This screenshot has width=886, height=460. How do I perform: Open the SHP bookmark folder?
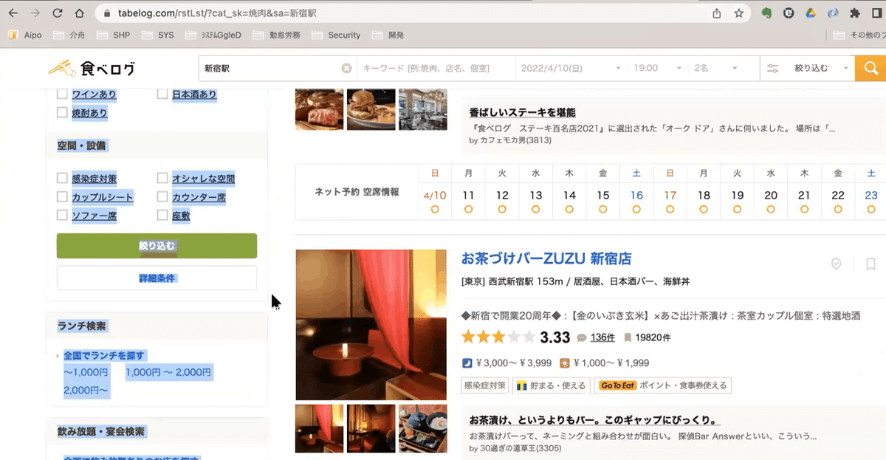(114, 35)
